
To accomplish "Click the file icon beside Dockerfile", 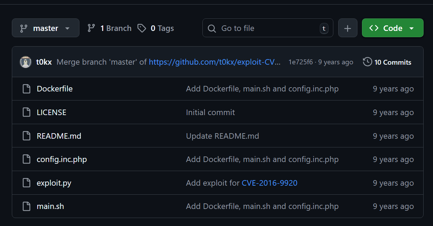I will [x=26, y=89].
